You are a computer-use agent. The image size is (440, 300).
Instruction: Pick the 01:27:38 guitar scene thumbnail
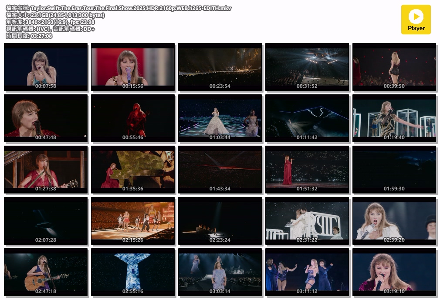click(x=46, y=170)
